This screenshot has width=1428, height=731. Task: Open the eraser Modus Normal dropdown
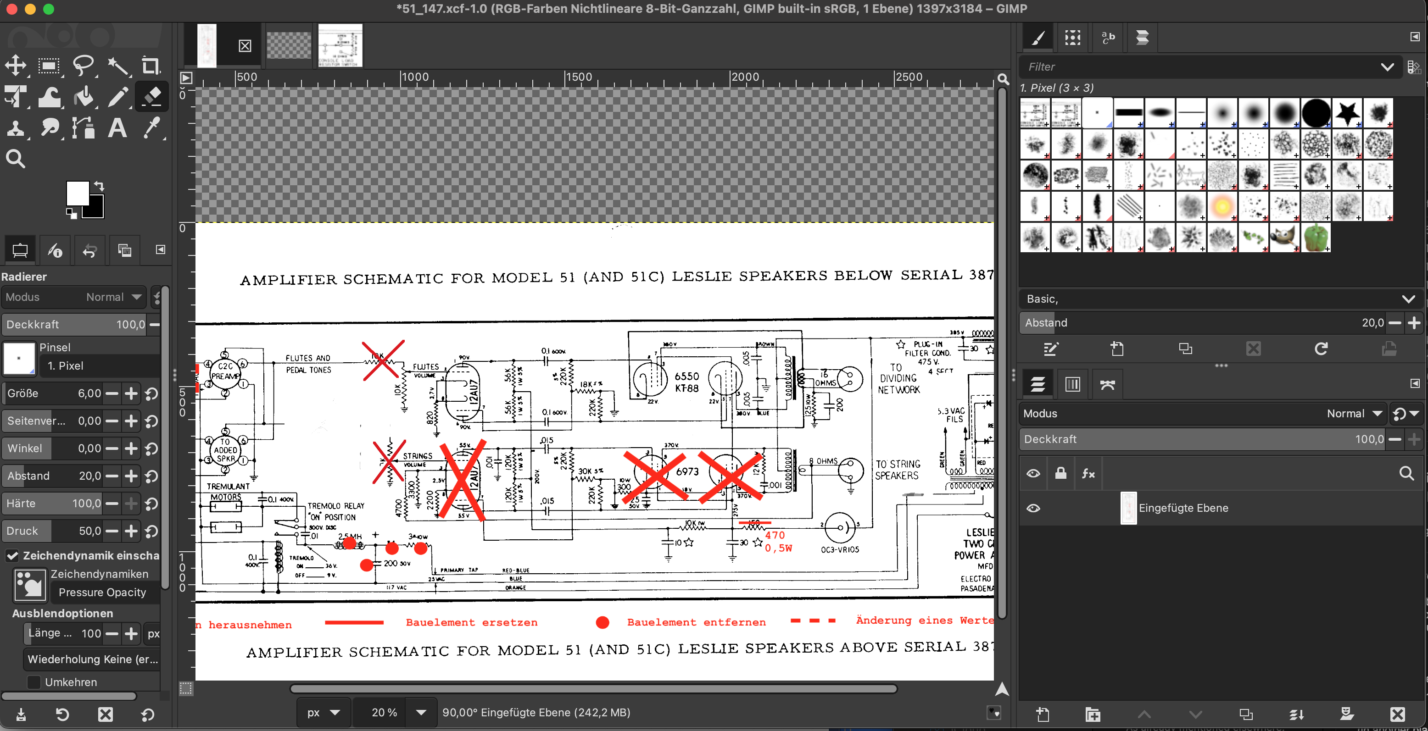click(x=74, y=297)
